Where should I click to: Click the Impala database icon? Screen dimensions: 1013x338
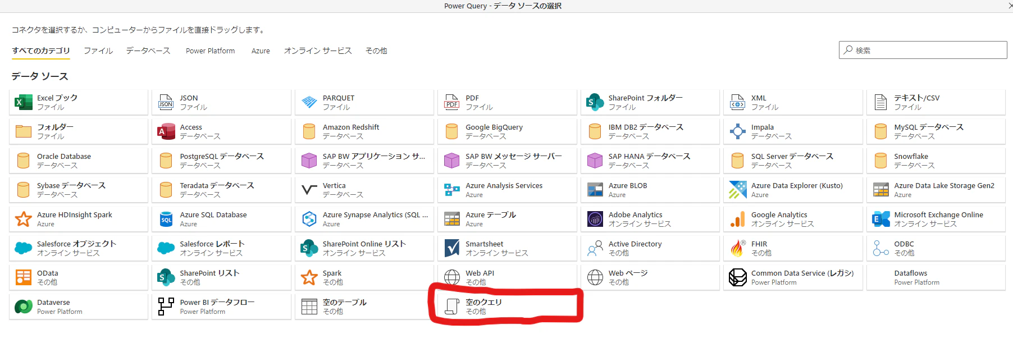737,131
